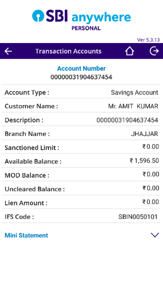Click the logout icon in header
The width and height of the screenshot is (163, 290).
[154, 51]
